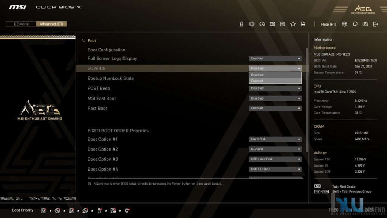Collapse the GO2BIOS dropdown
387x218 pixels.
click(275, 68)
